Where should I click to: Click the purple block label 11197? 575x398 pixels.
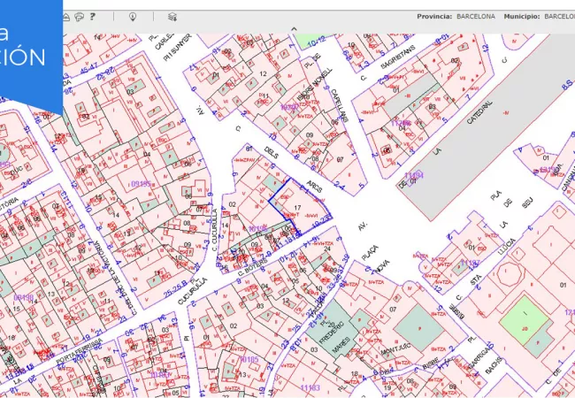(x=470, y=263)
